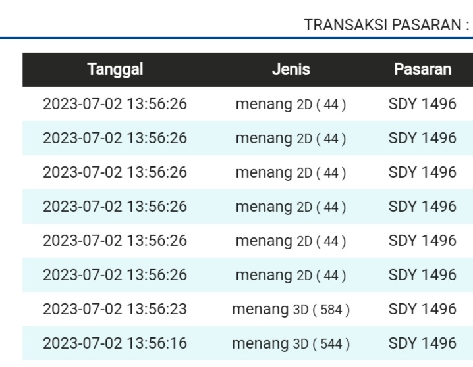Click the menang 3D (584) entry
The width and height of the screenshot is (473, 367).
(291, 309)
